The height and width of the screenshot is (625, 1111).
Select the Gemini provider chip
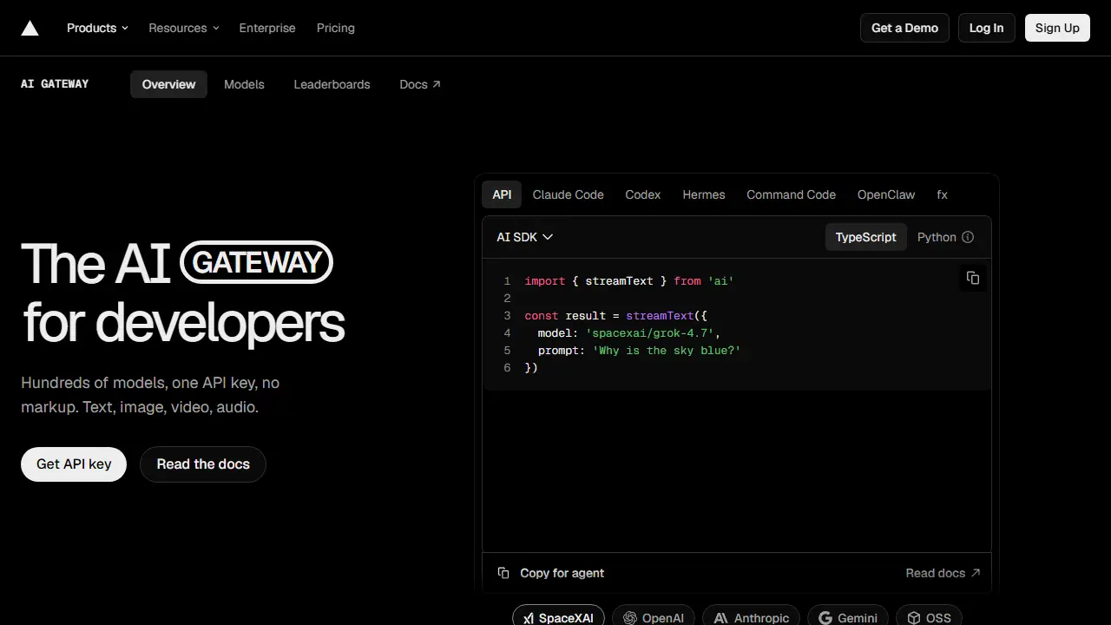[x=848, y=617]
